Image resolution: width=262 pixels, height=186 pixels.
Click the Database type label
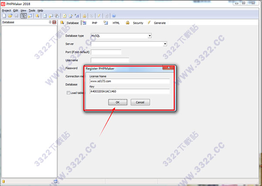coord(75,36)
